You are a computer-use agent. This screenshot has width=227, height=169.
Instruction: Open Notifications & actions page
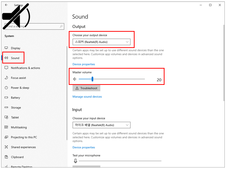[26, 68]
